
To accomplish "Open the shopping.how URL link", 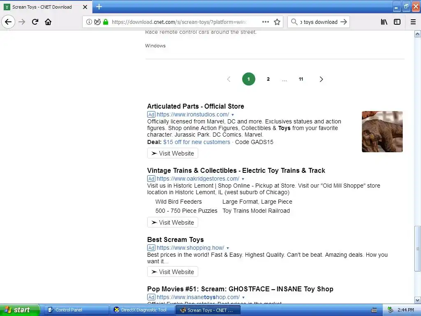I will click(190, 248).
